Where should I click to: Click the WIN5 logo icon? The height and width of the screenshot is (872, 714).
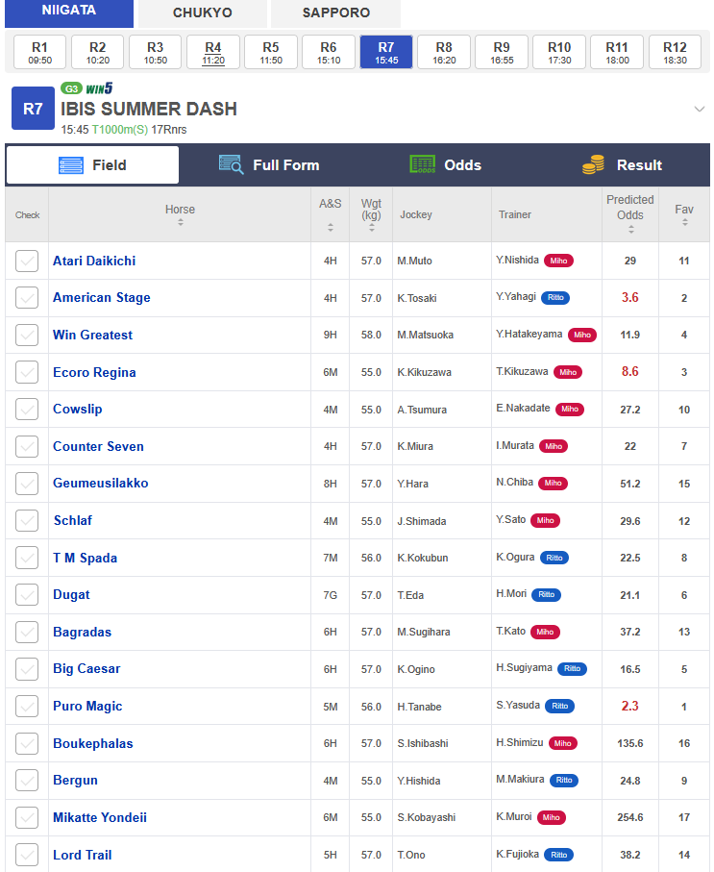[99, 88]
